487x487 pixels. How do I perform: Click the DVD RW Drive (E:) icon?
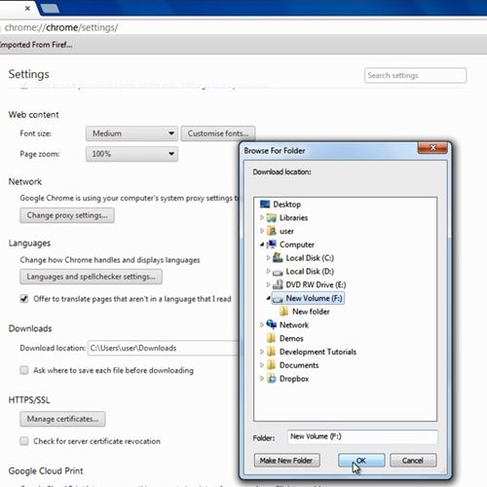278,284
